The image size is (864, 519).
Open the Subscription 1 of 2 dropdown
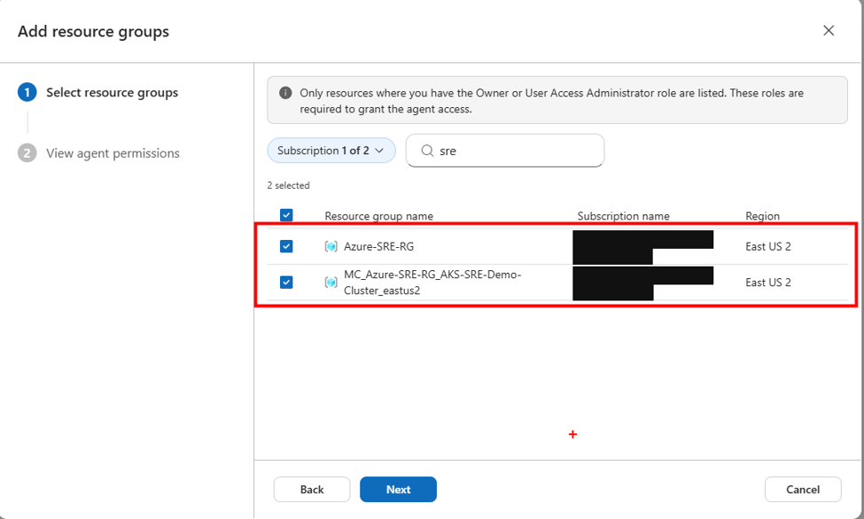coord(331,151)
